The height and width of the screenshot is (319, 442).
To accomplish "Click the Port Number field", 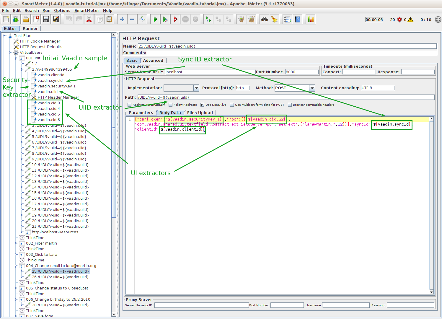I will [302, 72].
